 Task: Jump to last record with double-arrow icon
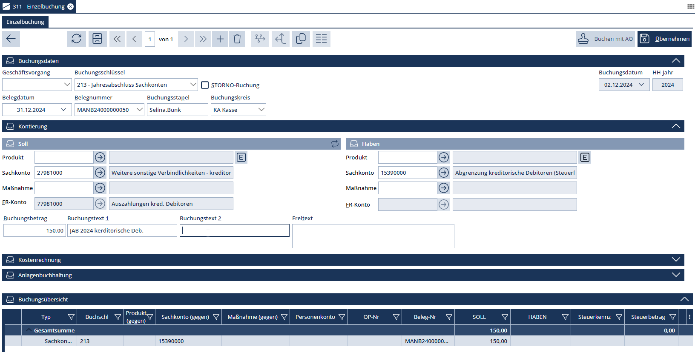point(203,39)
